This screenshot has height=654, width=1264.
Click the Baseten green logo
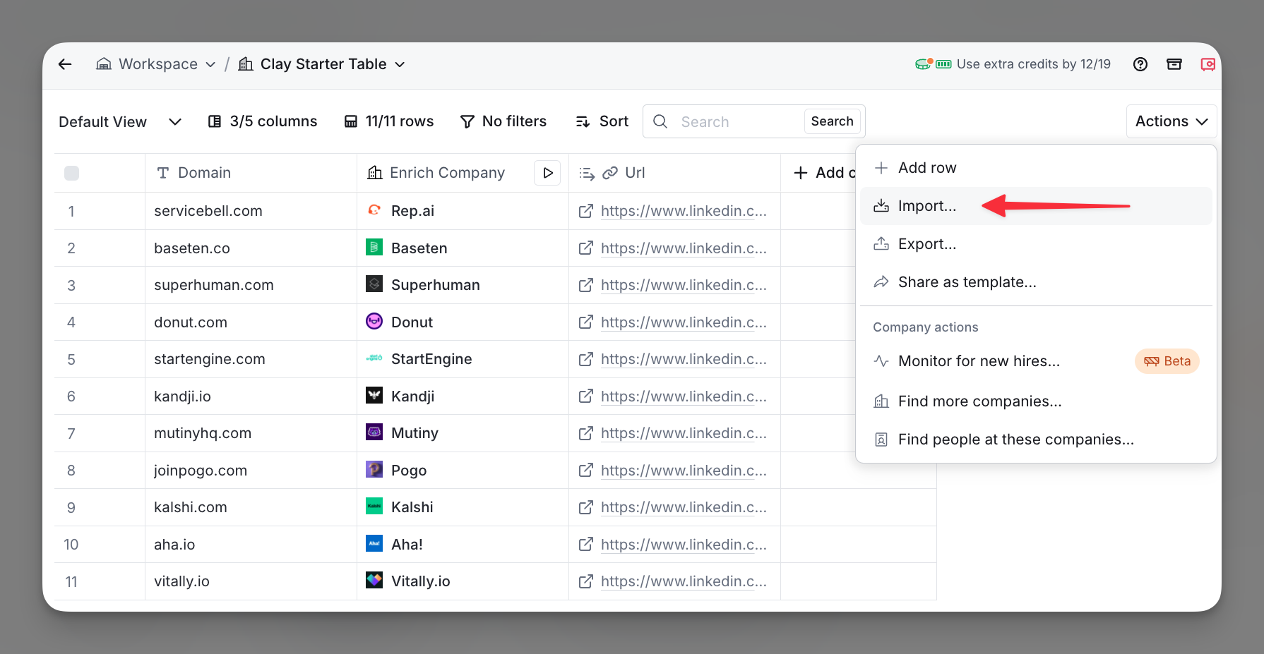point(374,248)
